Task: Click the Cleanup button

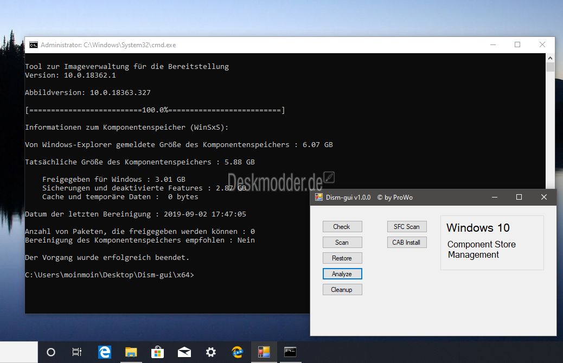Action: point(342,290)
